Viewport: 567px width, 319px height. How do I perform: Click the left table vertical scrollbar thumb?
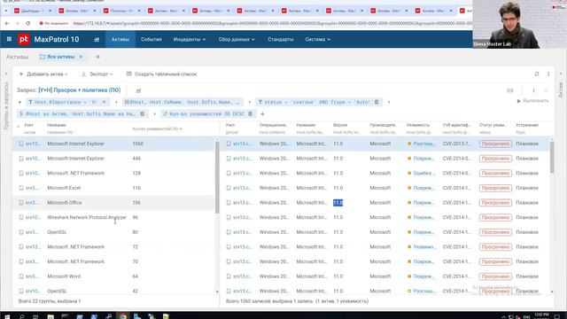(217, 177)
